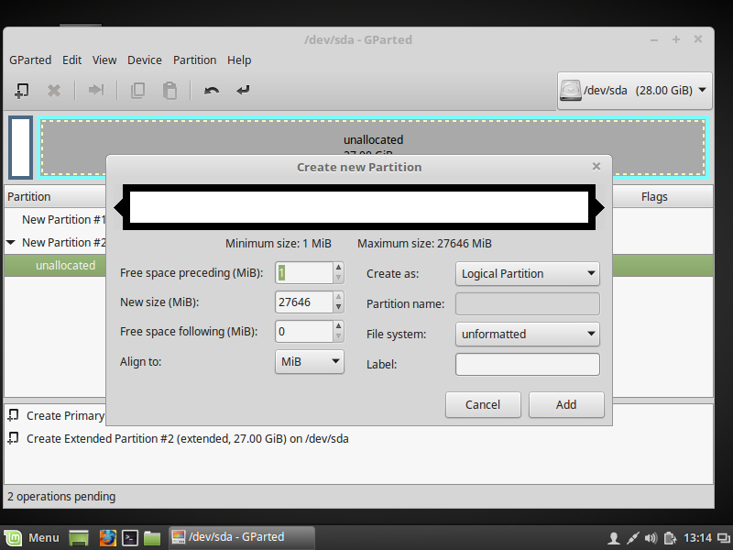Click the /dev/sda - GParted taskbar button
This screenshot has height=550, width=733.
pos(241,537)
